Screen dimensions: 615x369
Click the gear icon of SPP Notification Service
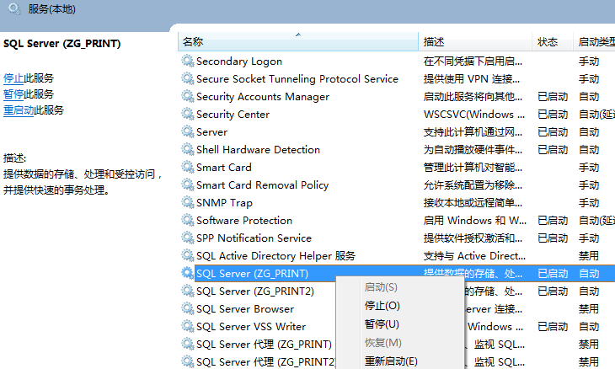pos(188,238)
